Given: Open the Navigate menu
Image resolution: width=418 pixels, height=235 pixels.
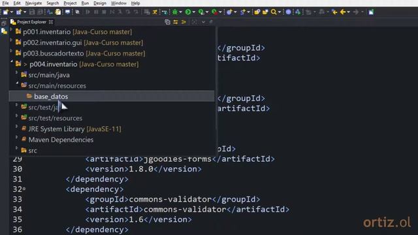Looking at the screenshot, I should tap(33, 3).
